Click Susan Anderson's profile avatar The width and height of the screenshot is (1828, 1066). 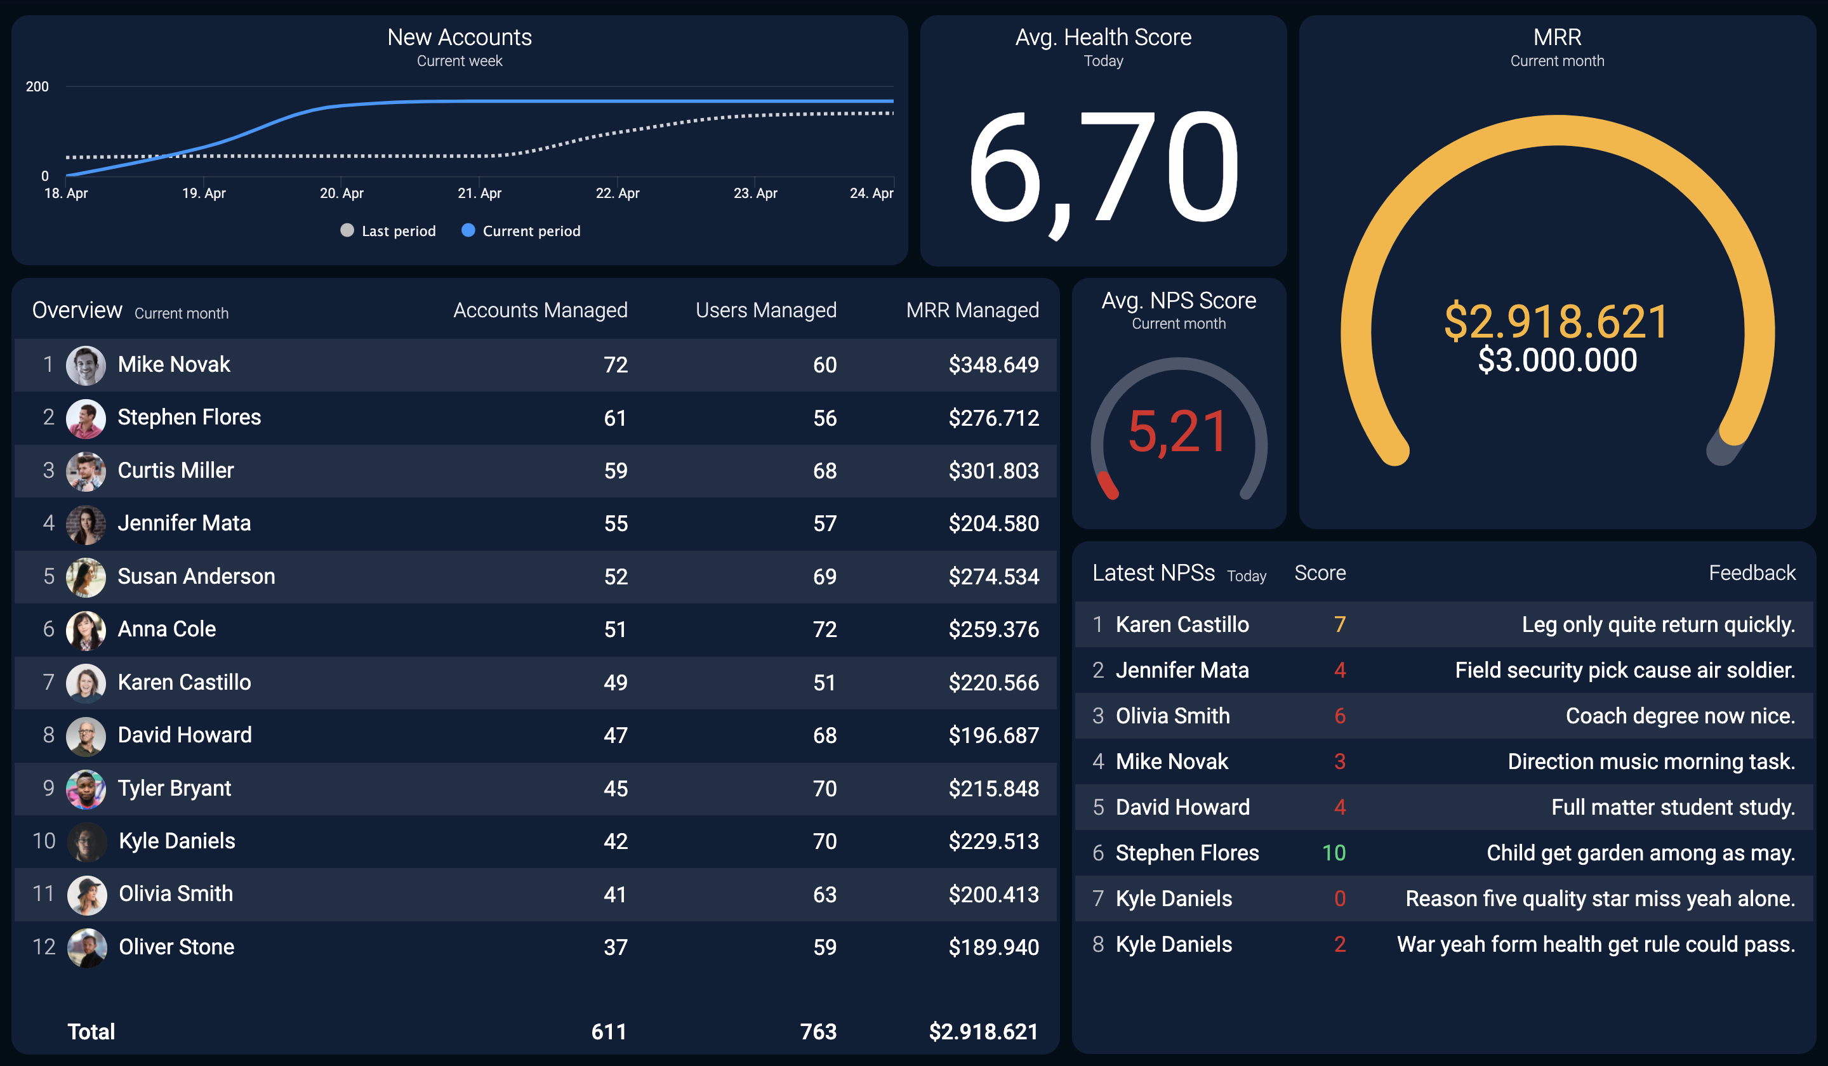pyautogui.click(x=86, y=577)
